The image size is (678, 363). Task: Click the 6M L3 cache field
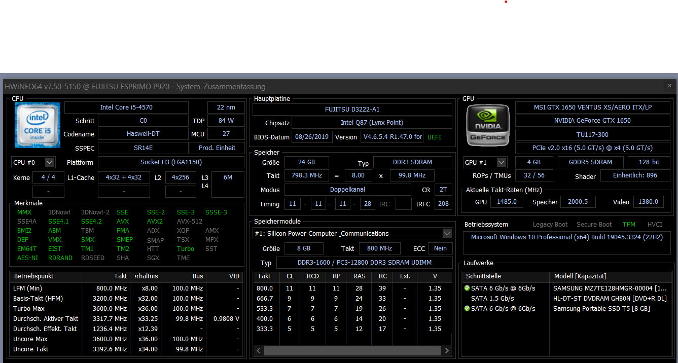[228, 184]
